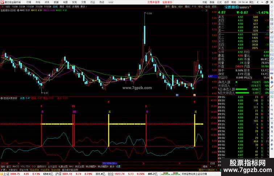Click the line-chart icon in right sidebar

[x=272, y=28]
